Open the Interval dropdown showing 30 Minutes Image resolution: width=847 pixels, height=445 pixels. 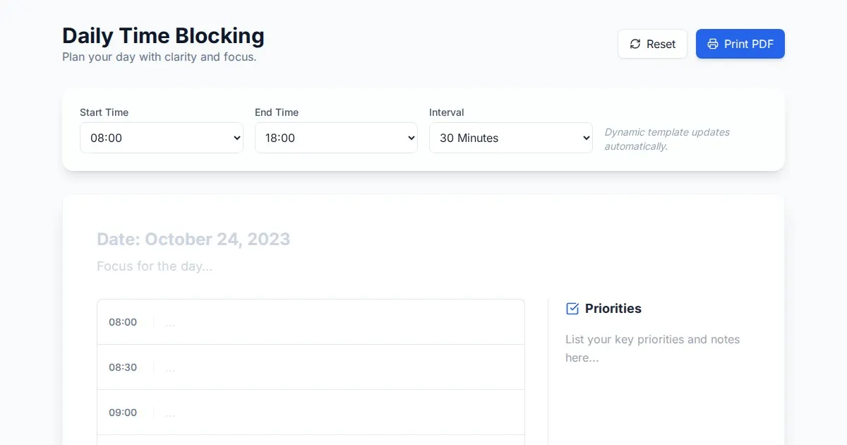(510, 138)
